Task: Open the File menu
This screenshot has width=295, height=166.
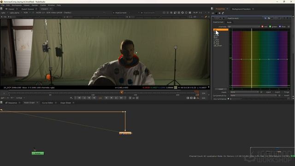Action: [x=3, y=5]
